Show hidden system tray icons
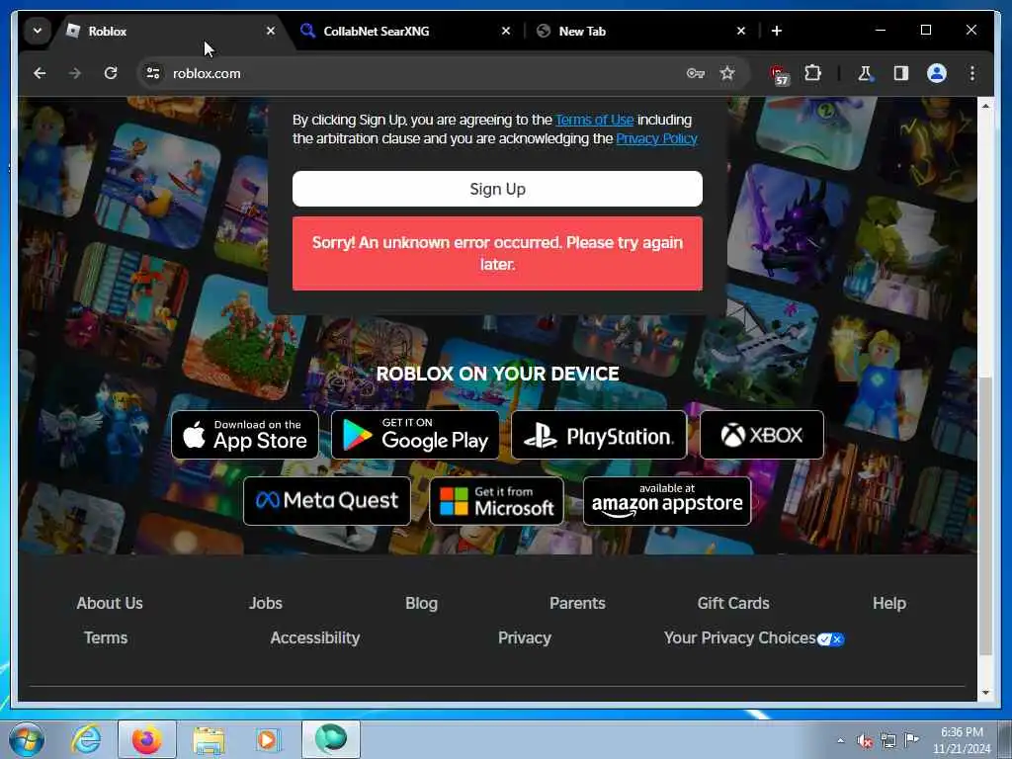 coord(840,740)
